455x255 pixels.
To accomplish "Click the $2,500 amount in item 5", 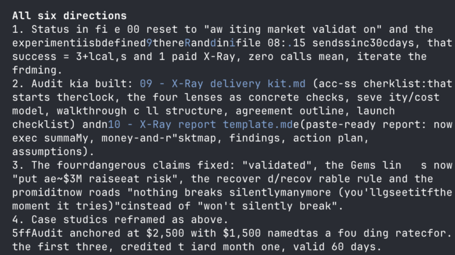I will (x=165, y=233).
